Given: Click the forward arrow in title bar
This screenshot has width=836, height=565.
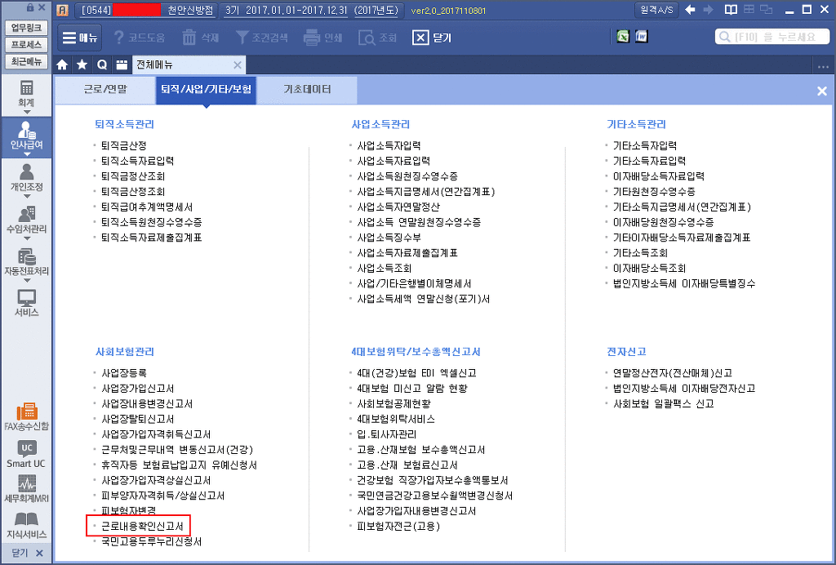Looking at the screenshot, I should (x=708, y=10).
